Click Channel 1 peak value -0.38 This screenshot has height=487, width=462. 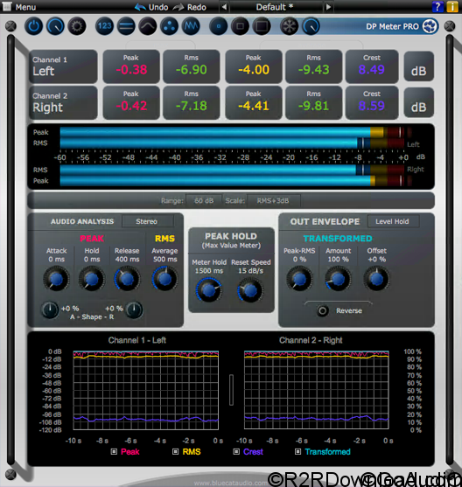tap(131, 70)
